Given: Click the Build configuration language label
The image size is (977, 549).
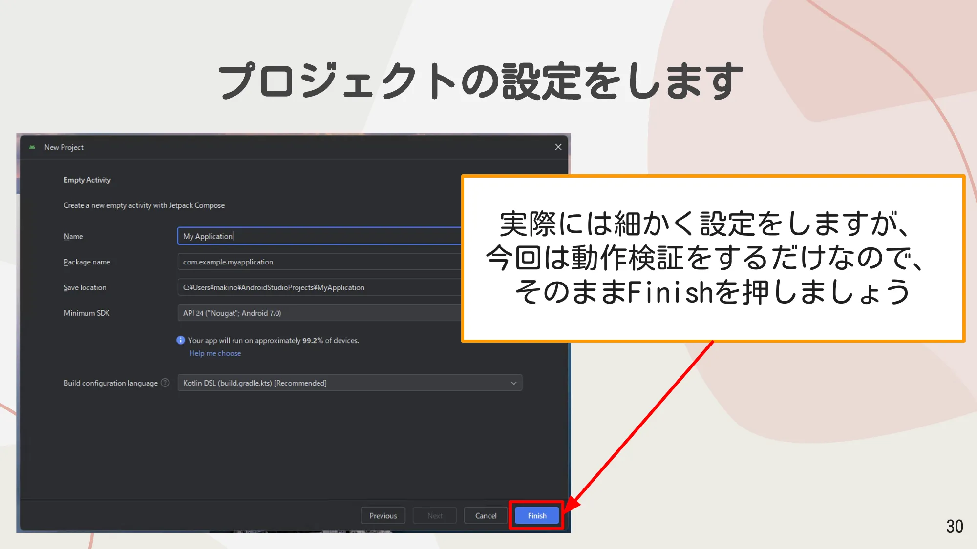Looking at the screenshot, I should [110, 383].
